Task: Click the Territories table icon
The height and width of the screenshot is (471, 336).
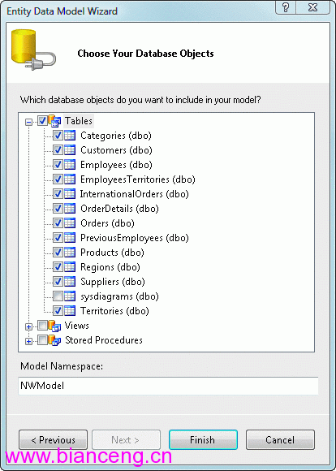Action: (x=70, y=311)
